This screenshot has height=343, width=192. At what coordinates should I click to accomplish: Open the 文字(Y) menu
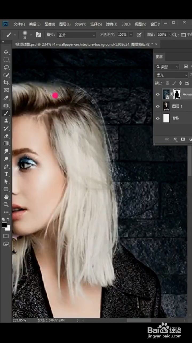(81, 24)
